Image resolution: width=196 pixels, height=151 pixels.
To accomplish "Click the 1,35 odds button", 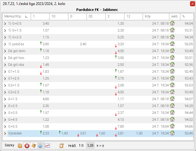I will 90,145.
